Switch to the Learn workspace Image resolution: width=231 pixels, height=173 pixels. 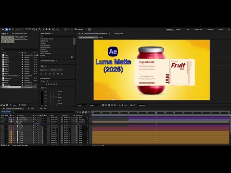pyautogui.click(x=187, y=29)
